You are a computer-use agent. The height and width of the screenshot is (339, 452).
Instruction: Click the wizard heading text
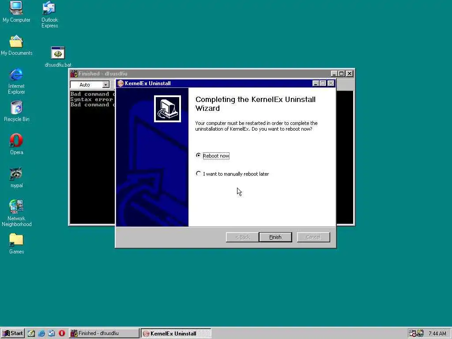point(256,104)
